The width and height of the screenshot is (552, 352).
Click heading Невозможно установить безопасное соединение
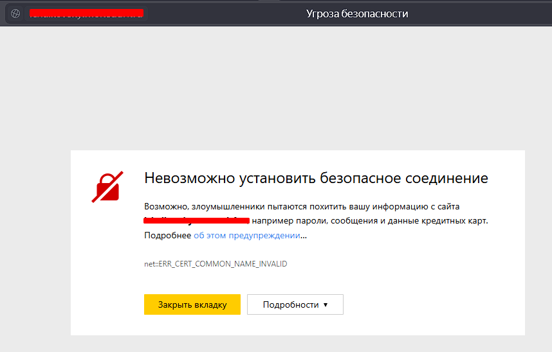point(316,178)
